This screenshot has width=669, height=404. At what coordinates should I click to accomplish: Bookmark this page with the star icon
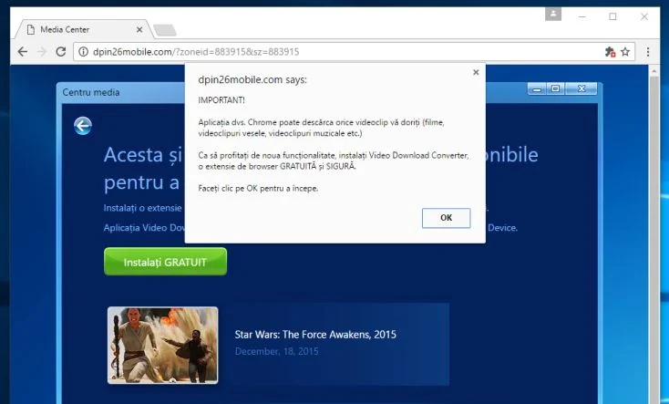pyautogui.click(x=625, y=52)
